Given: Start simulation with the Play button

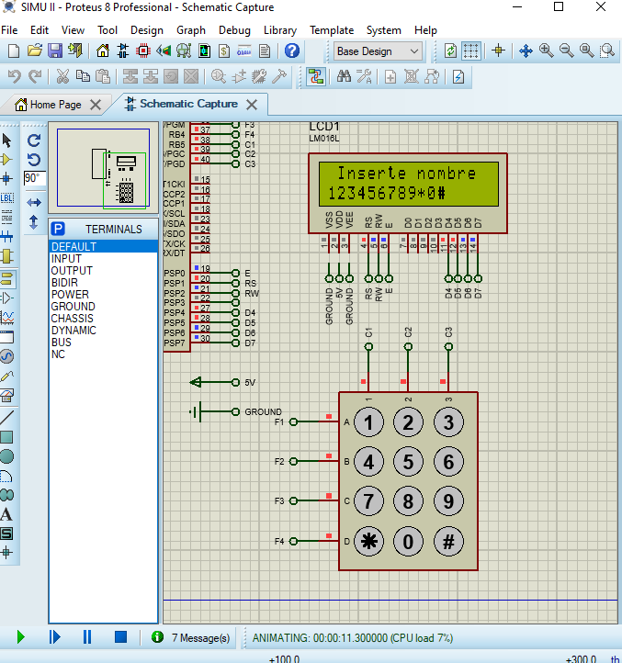Looking at the screenshot, I should 20,636.
